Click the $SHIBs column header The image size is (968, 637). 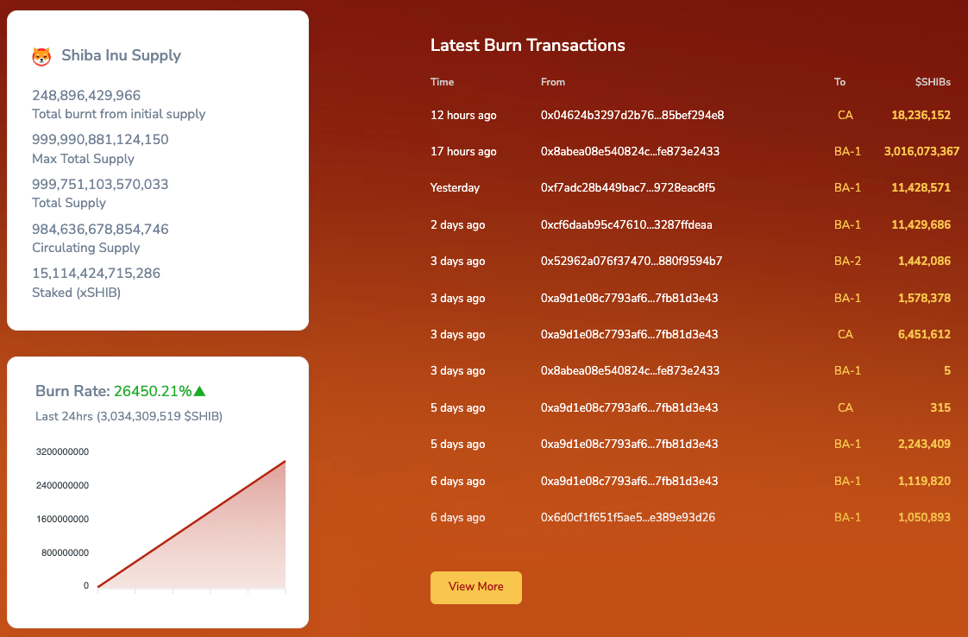click(933, 82)
